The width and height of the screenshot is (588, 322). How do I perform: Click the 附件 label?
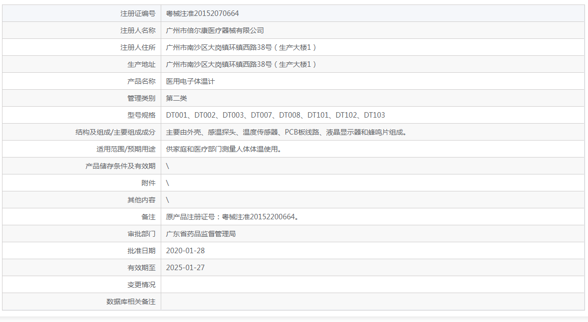tap(149, 183)
